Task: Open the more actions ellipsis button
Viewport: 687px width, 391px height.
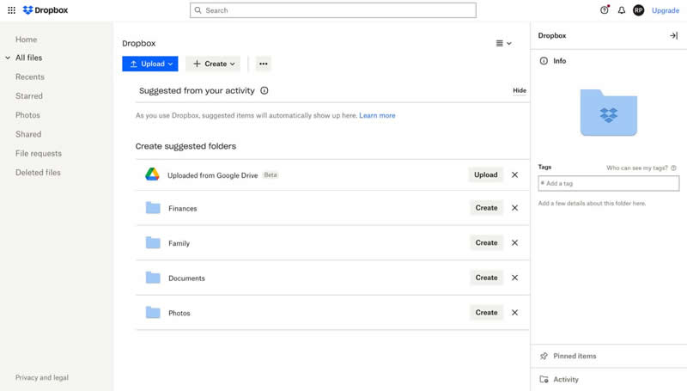Action: click(263, 64)
